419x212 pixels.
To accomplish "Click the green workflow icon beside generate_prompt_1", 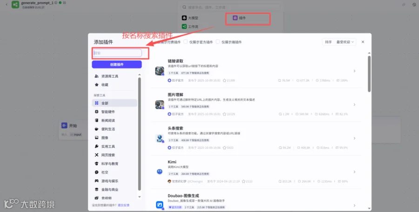I will click(15, 5).
